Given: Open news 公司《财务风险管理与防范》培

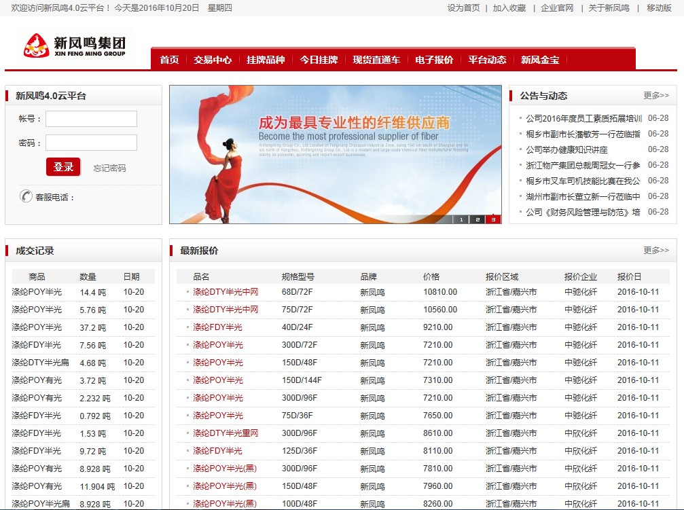Looking at the screenshot, I should 583,212.
